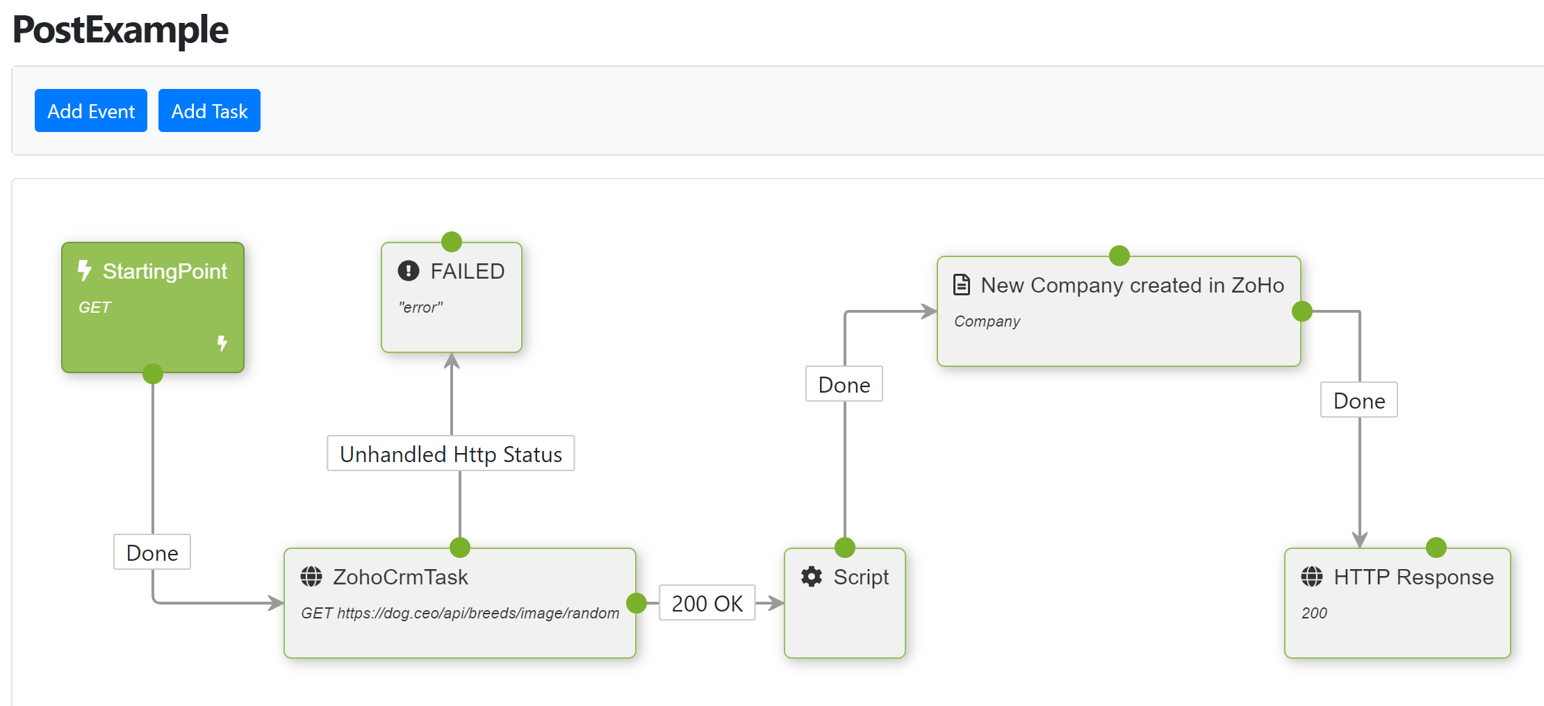Click the document icon on New Company node
This screenshot has width=1544, height=706.
[962, 285]
